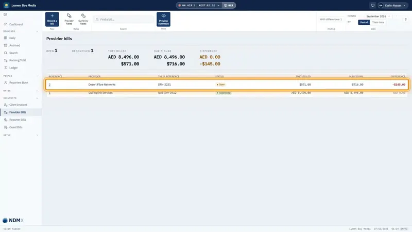The height and width of the screenshot is (232, 412).
Task: Toggle With differences filter
Action: coord(331,19)
